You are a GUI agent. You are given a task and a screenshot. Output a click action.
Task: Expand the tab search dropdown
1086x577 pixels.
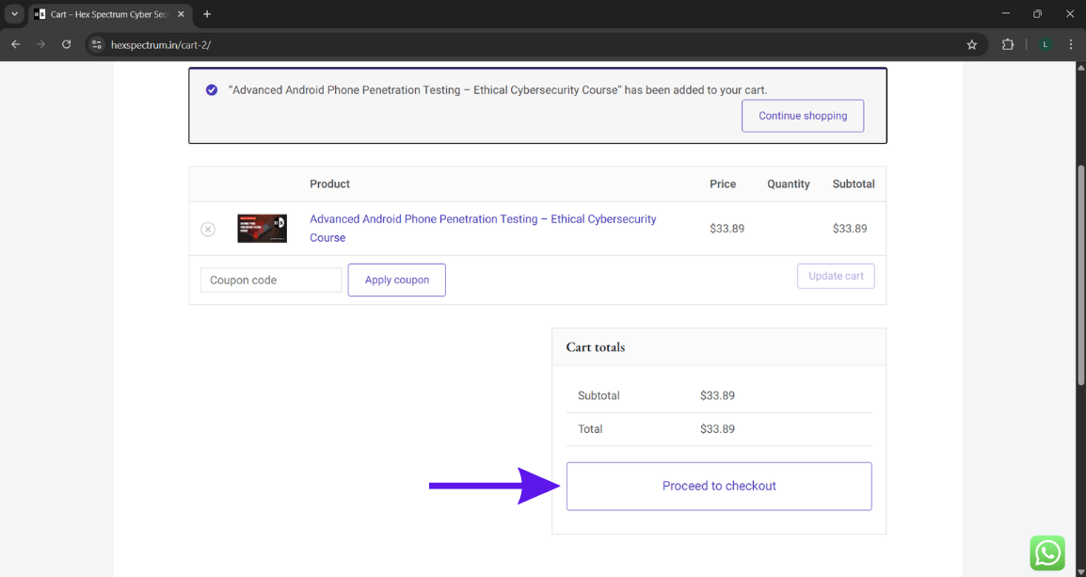[14, 14]
